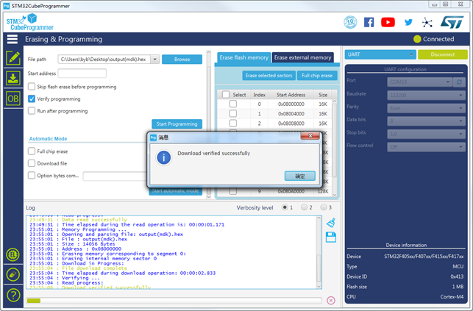Open the YouTube link icon
Viewport: 473px width, 311px height.
pos(388,22)
